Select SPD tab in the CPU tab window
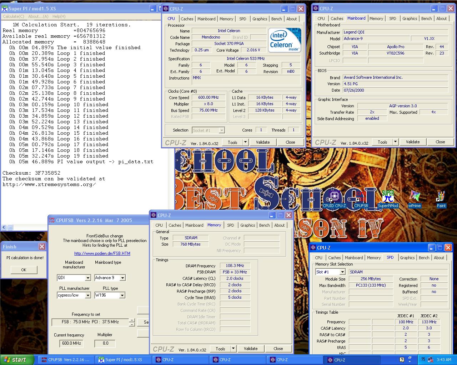The height and width of the screenshot is (365, 457). [243, 19]
